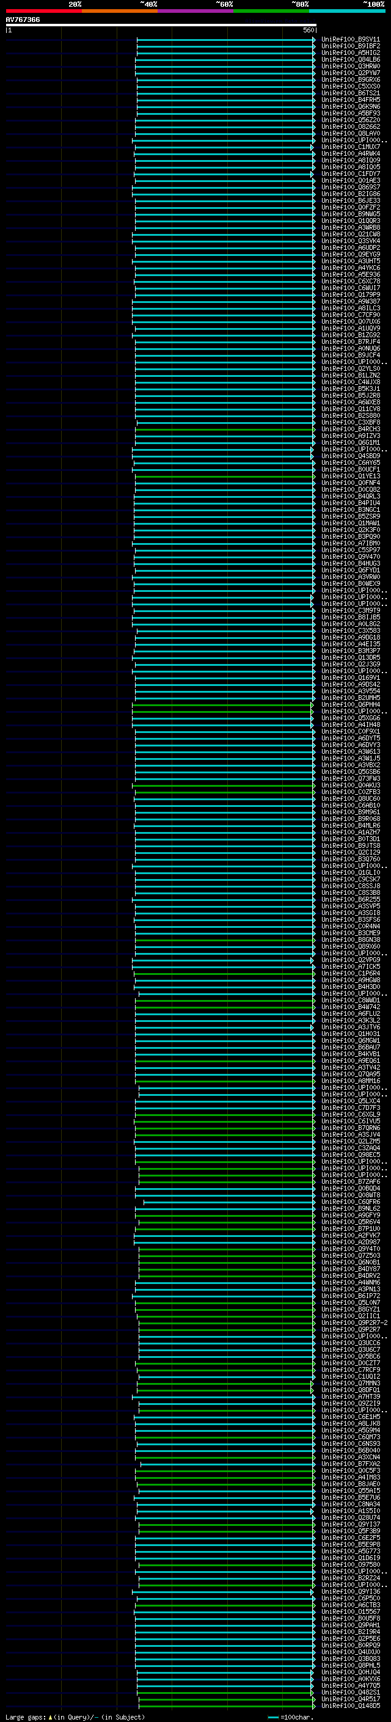Viewport: 391px width, 1722px height.
Task: Click the UniRef100_O15567 label
Action: point(351,1611)
